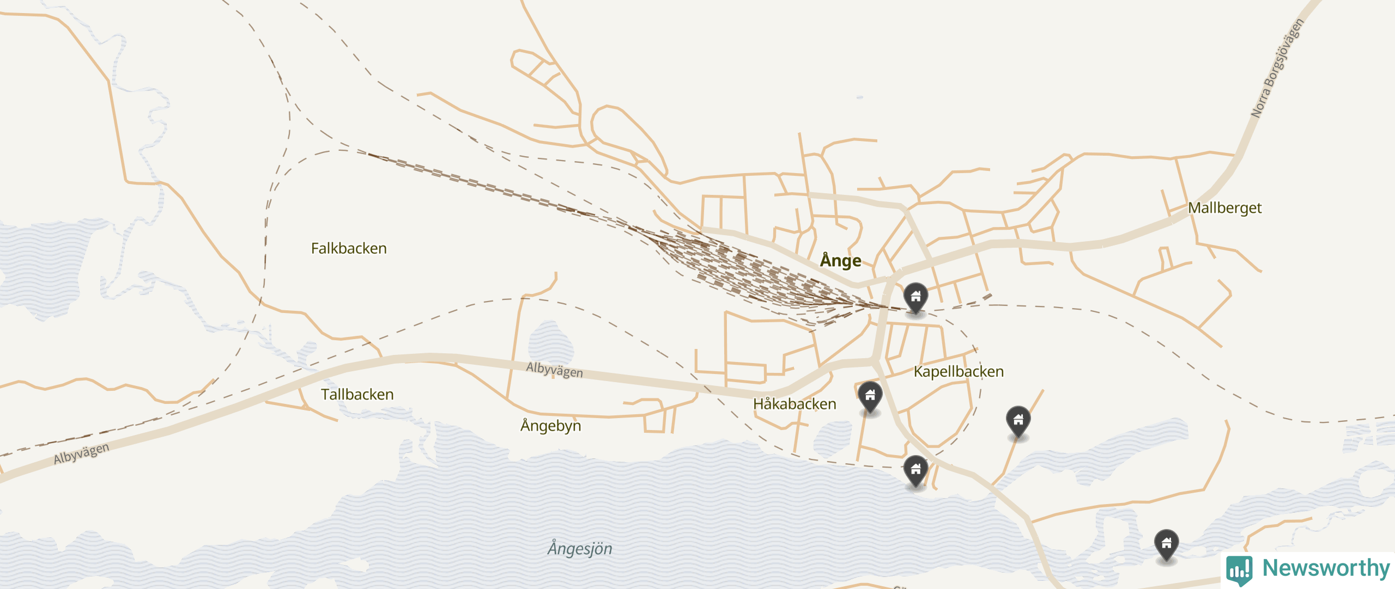This screenshot has height=589, width=1395.
Task: Select the southeastern-most house marker
Action: pyautogui.click(x=1166, y=544)
